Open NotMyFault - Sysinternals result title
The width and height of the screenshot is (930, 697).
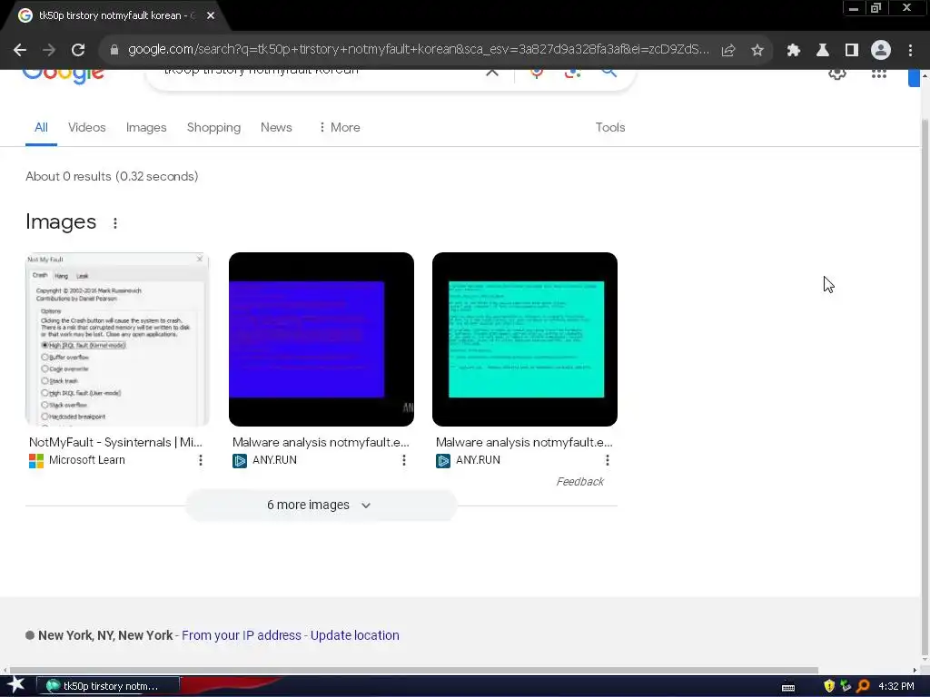point(115,442)
